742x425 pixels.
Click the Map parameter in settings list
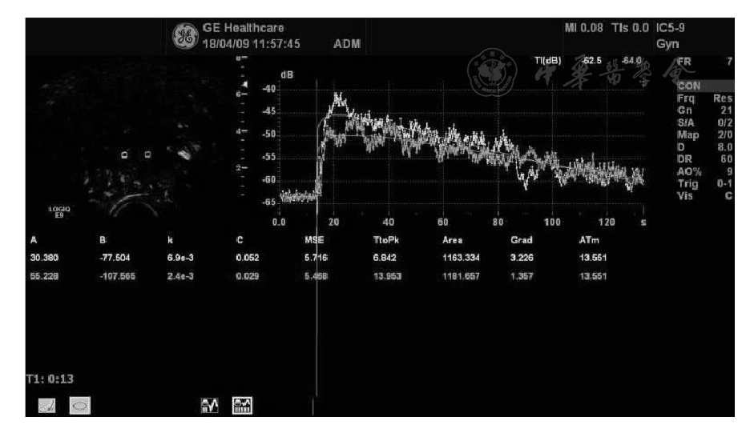[x=687, y=134]
